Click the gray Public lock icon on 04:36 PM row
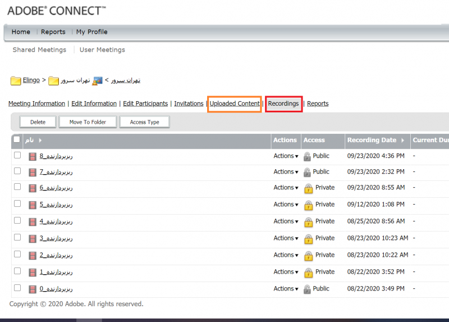 (307, 156)
